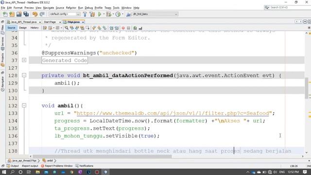Click the Open Project toolbar icon

[19, 14]
